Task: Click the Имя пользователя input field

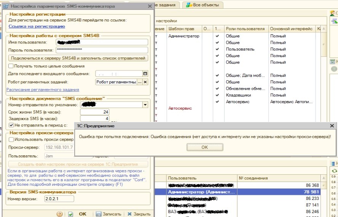Action: [102, 42]
